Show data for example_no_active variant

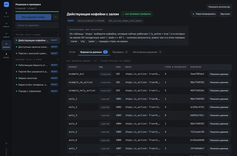pos(219,82)
